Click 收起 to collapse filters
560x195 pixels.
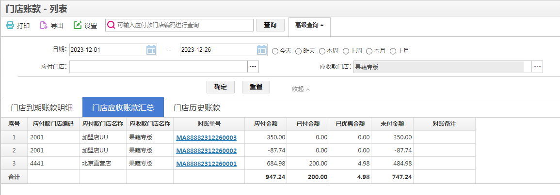[x=301, y=89]
